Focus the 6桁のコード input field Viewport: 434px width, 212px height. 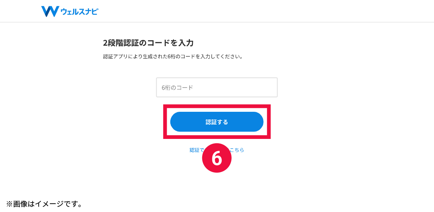coord(217,87)
